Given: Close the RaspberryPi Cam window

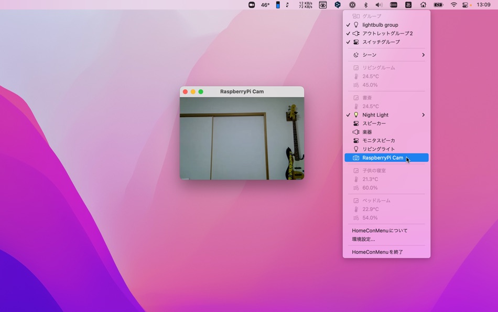Looking at the screenshot, I should coord(185,92).
